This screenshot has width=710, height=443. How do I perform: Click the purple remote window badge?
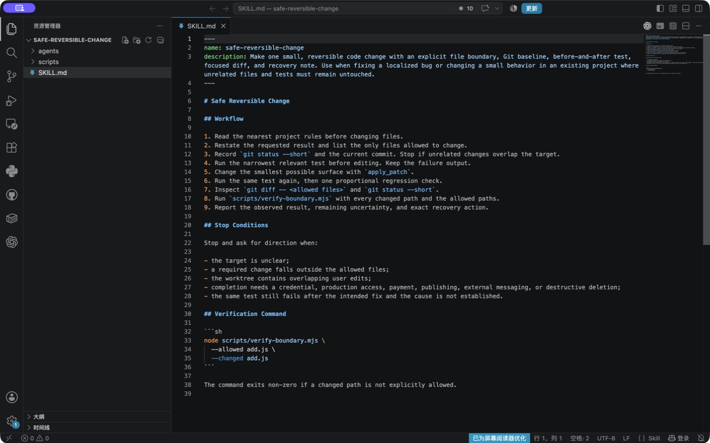click(19, 8)
